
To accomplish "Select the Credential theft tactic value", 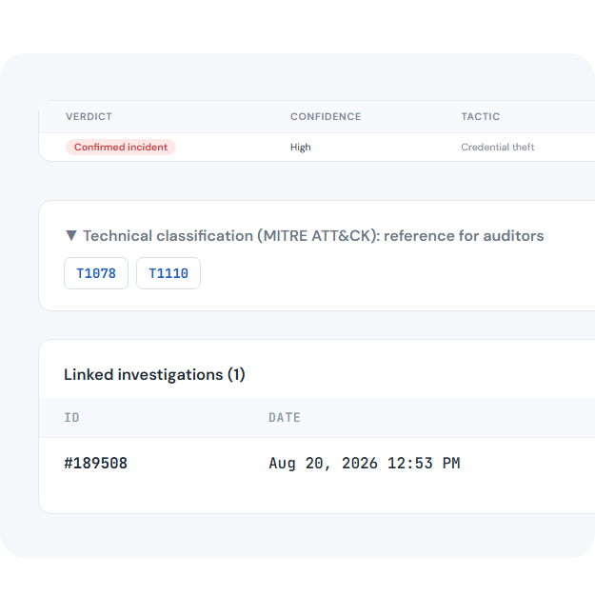I will 498,147.
